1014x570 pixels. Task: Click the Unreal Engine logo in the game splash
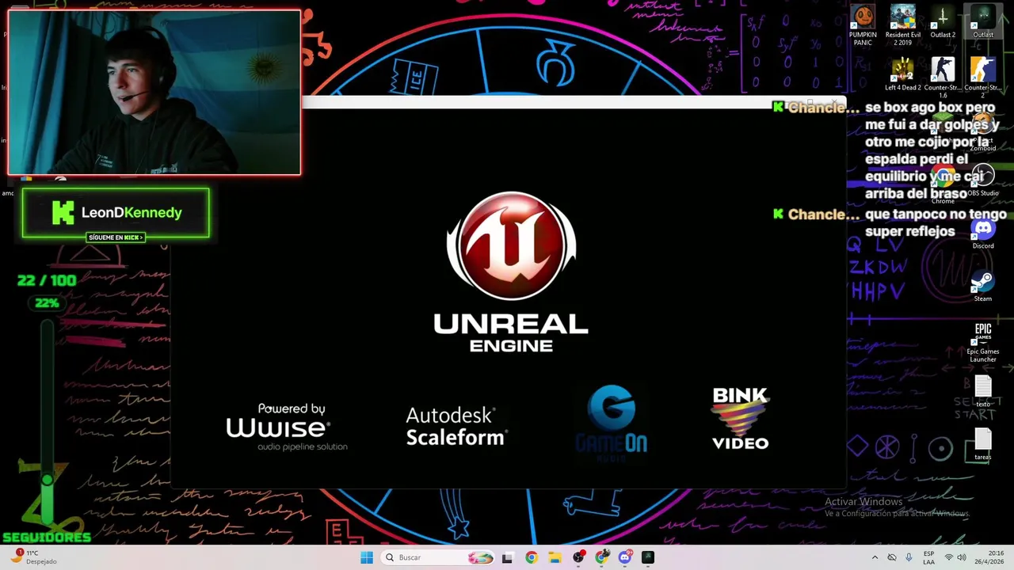click(511, 272)
